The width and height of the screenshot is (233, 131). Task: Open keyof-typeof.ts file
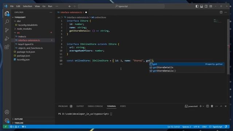[x=26, y=44]
